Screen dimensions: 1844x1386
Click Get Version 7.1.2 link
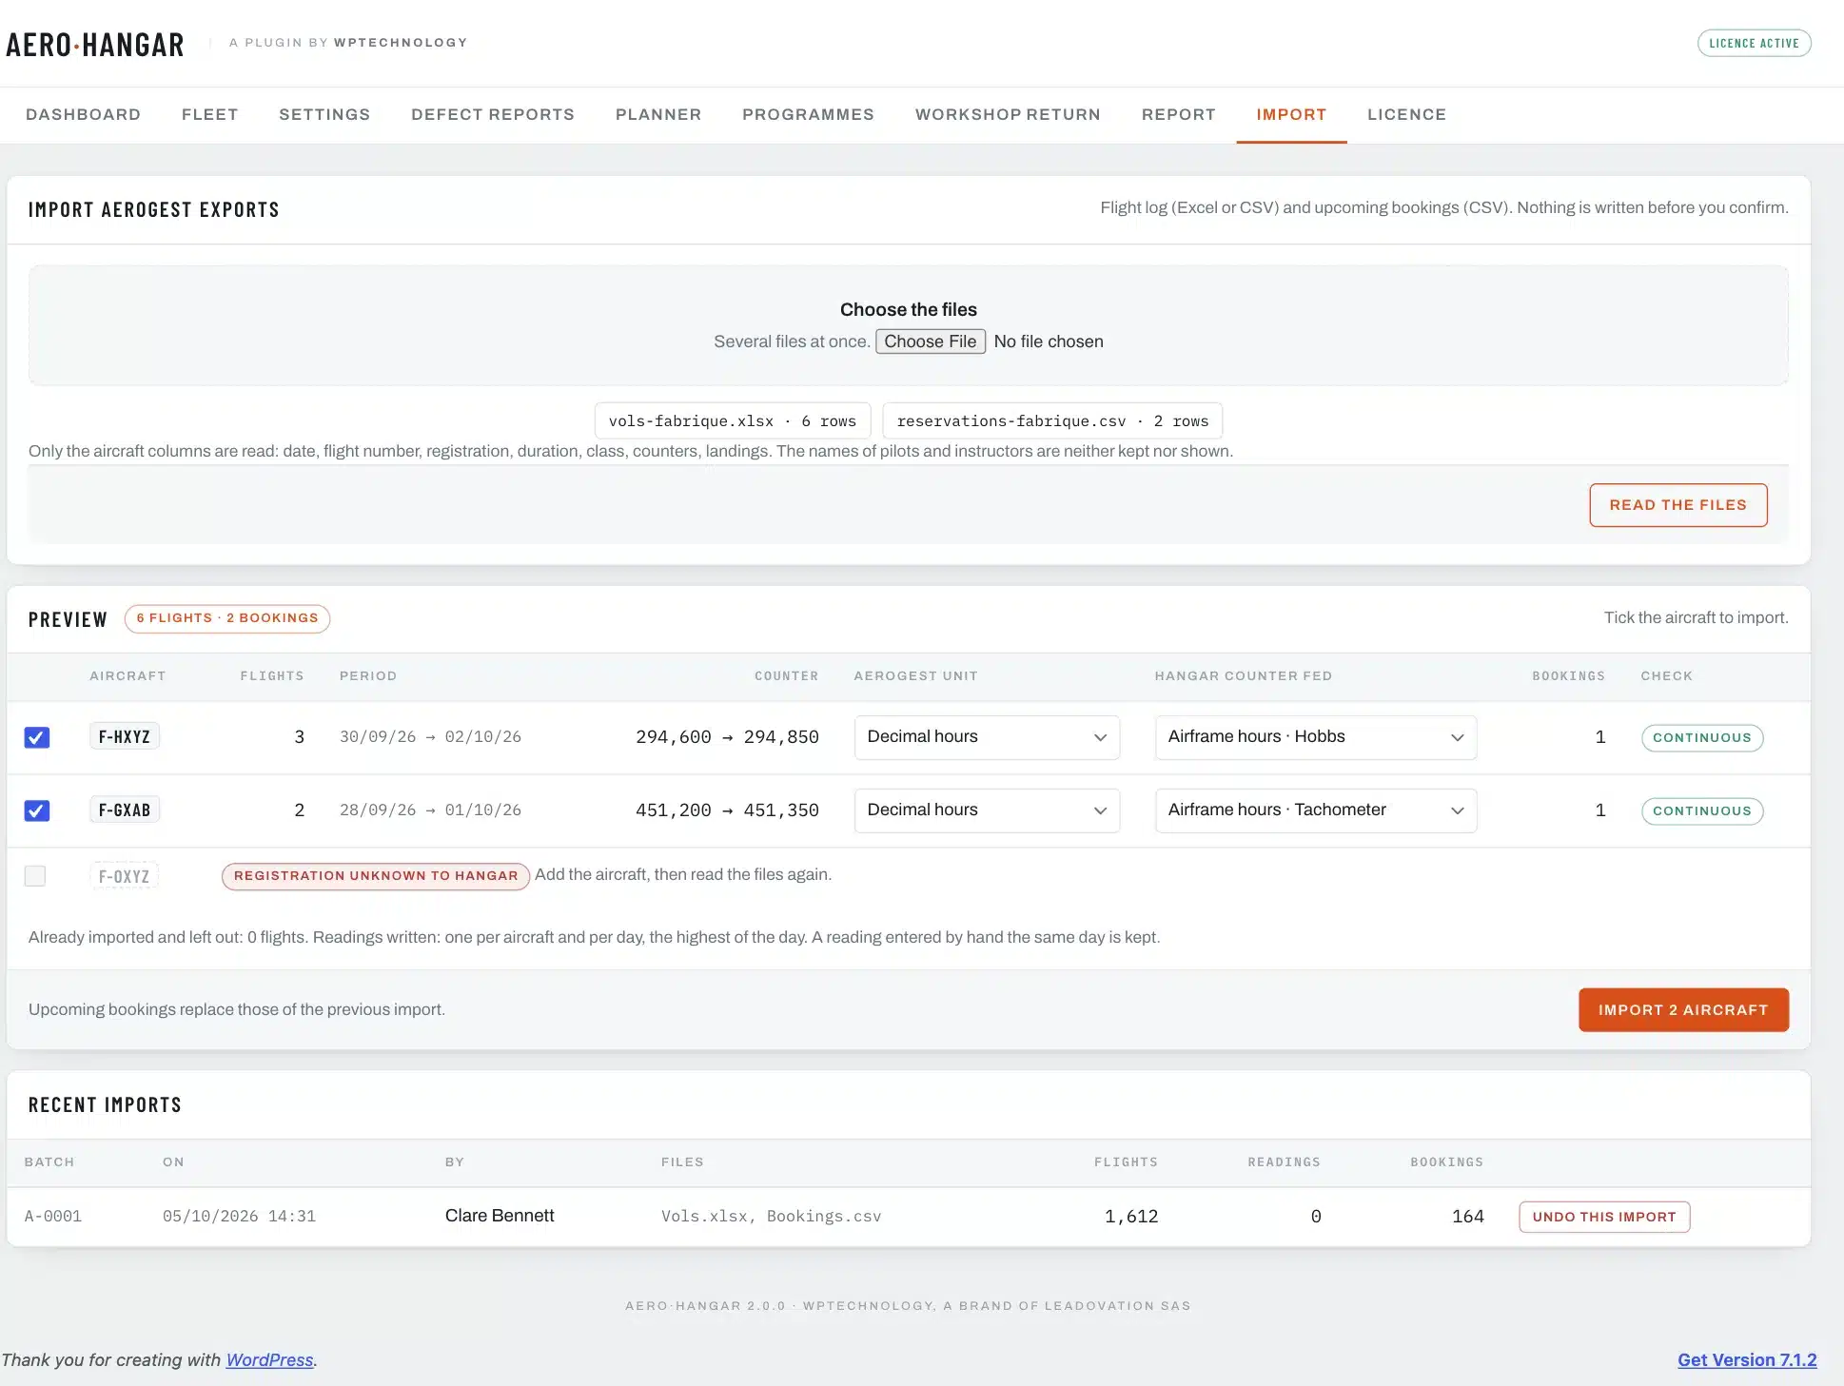click(1747, 1360)
